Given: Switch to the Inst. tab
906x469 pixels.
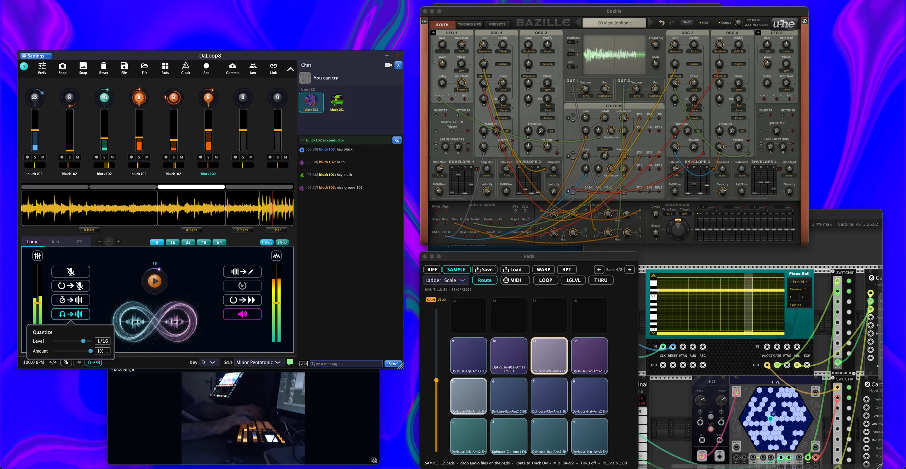Looking at the screenshot, I should click(x=56, y=242).
